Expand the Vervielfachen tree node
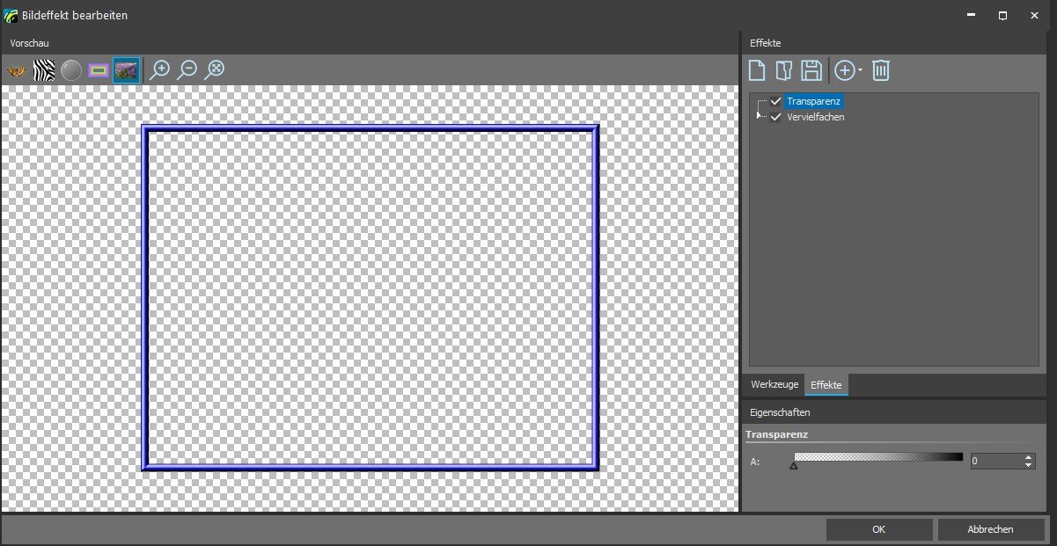The width and height of the screenshot is (1057, 546). click(x=760, y=116)
